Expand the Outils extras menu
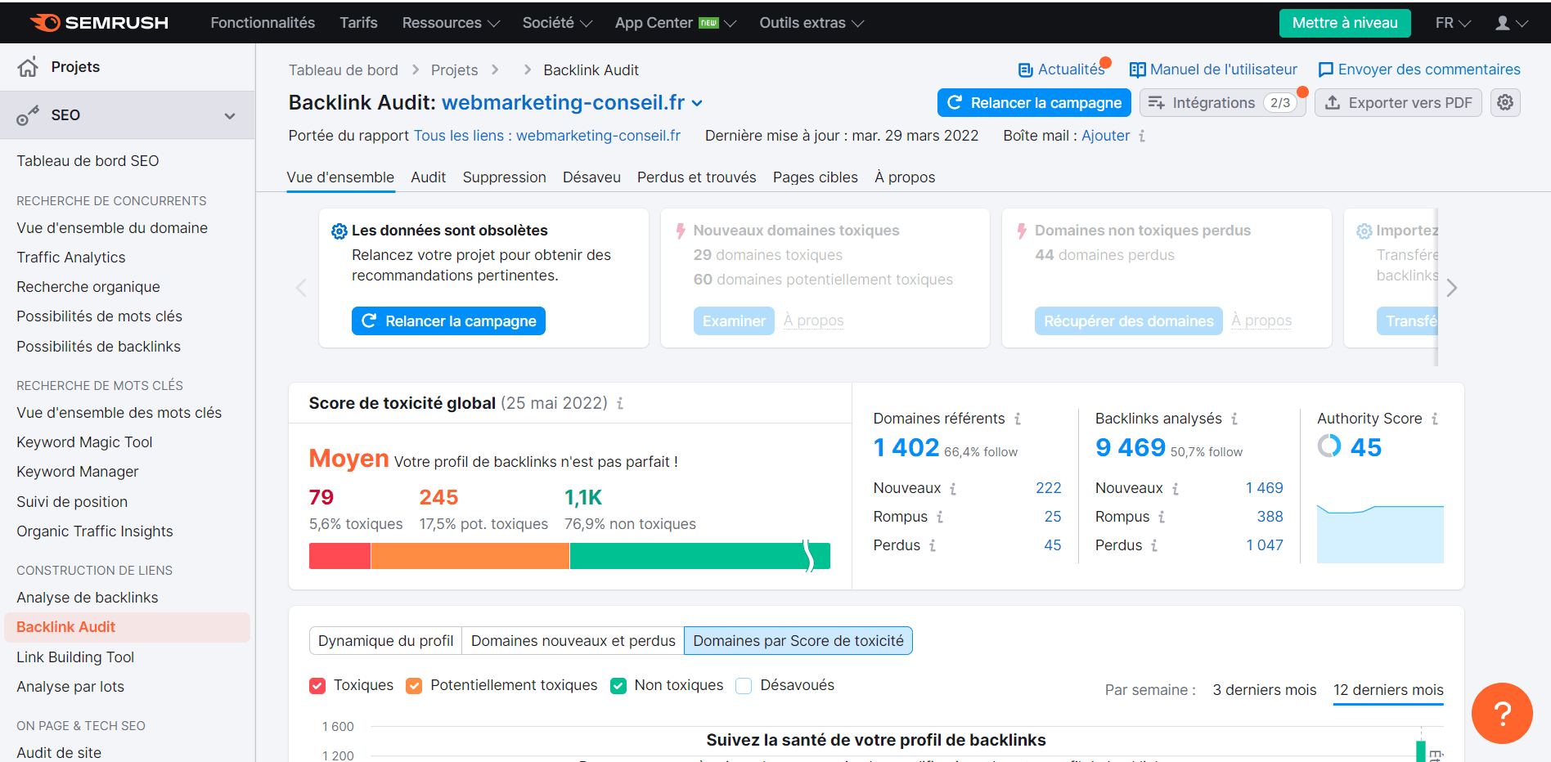 pyautogui.click(x=811, y=23)
